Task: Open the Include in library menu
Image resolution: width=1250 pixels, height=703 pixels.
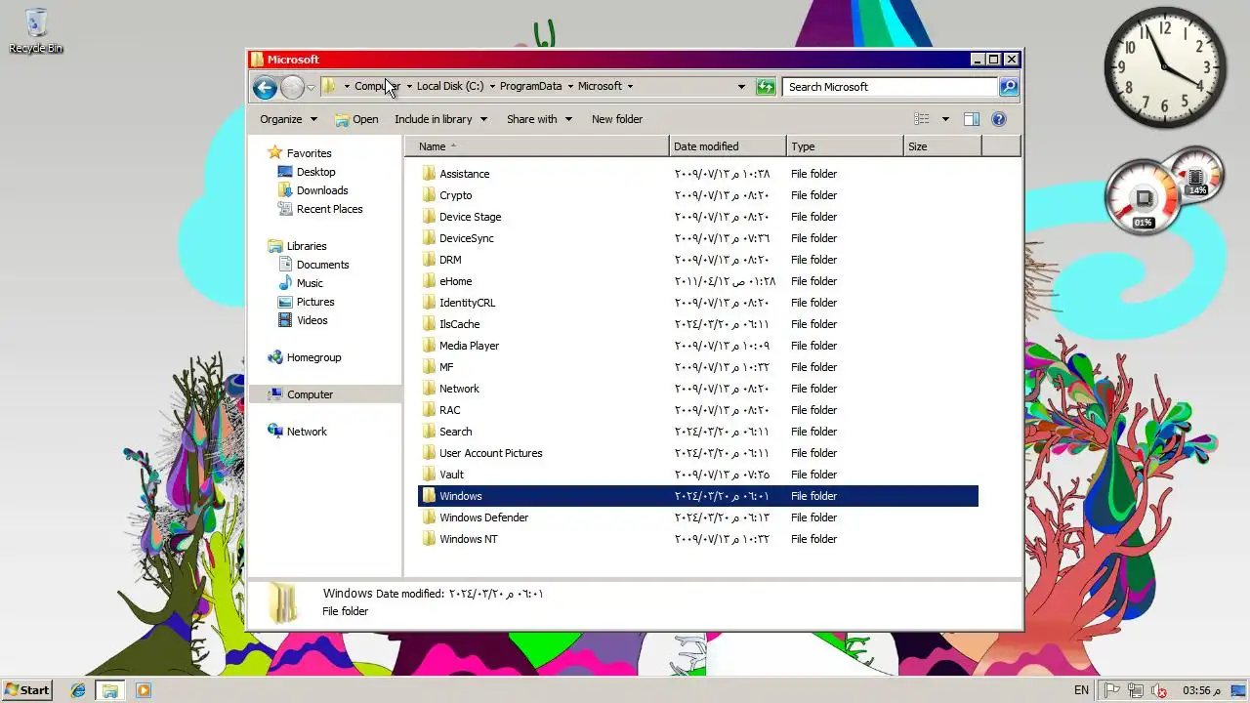Action: (440, 119)
